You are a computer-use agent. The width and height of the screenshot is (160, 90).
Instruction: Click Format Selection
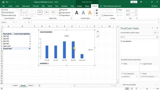(8, 12)
